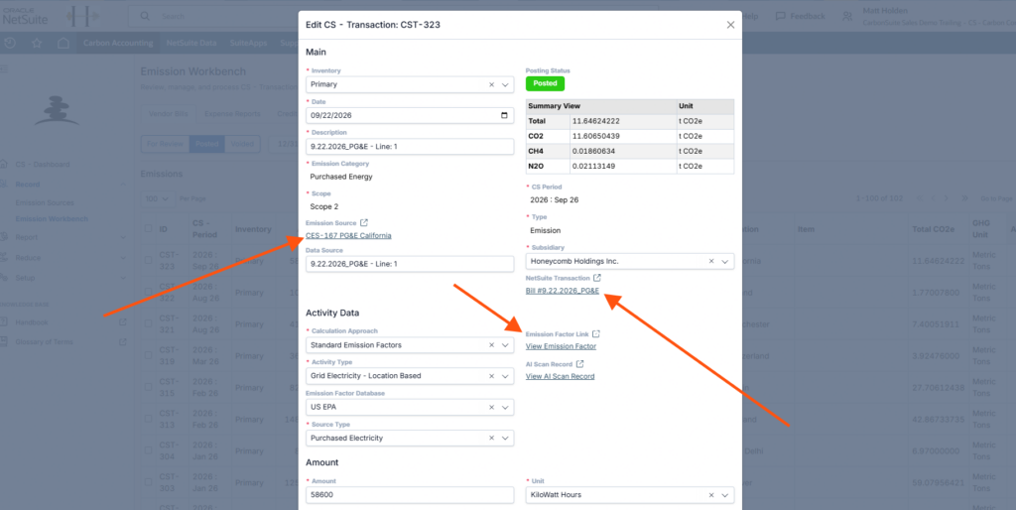
Task: Click into the Amount input field
Action: tap(410, 494)
